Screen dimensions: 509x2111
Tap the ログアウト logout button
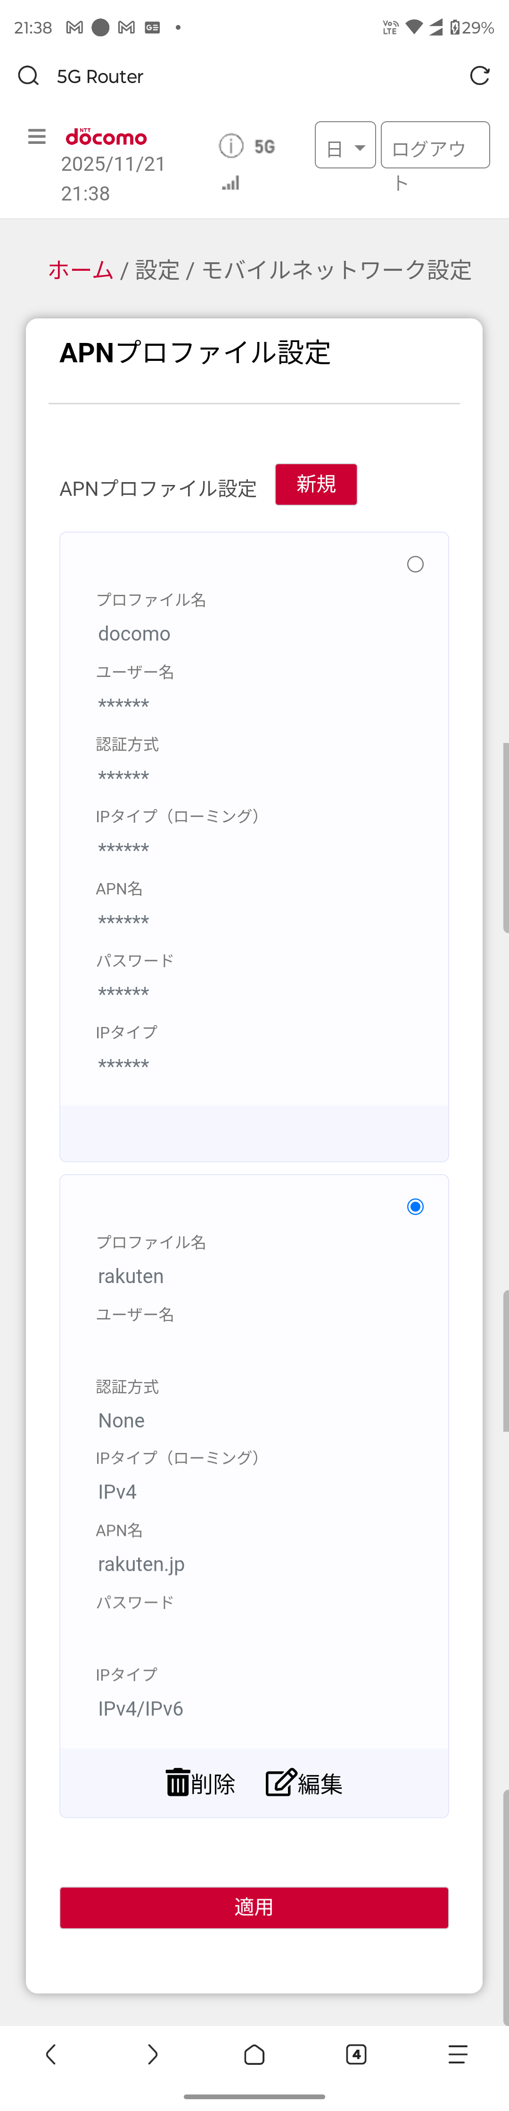435,146
